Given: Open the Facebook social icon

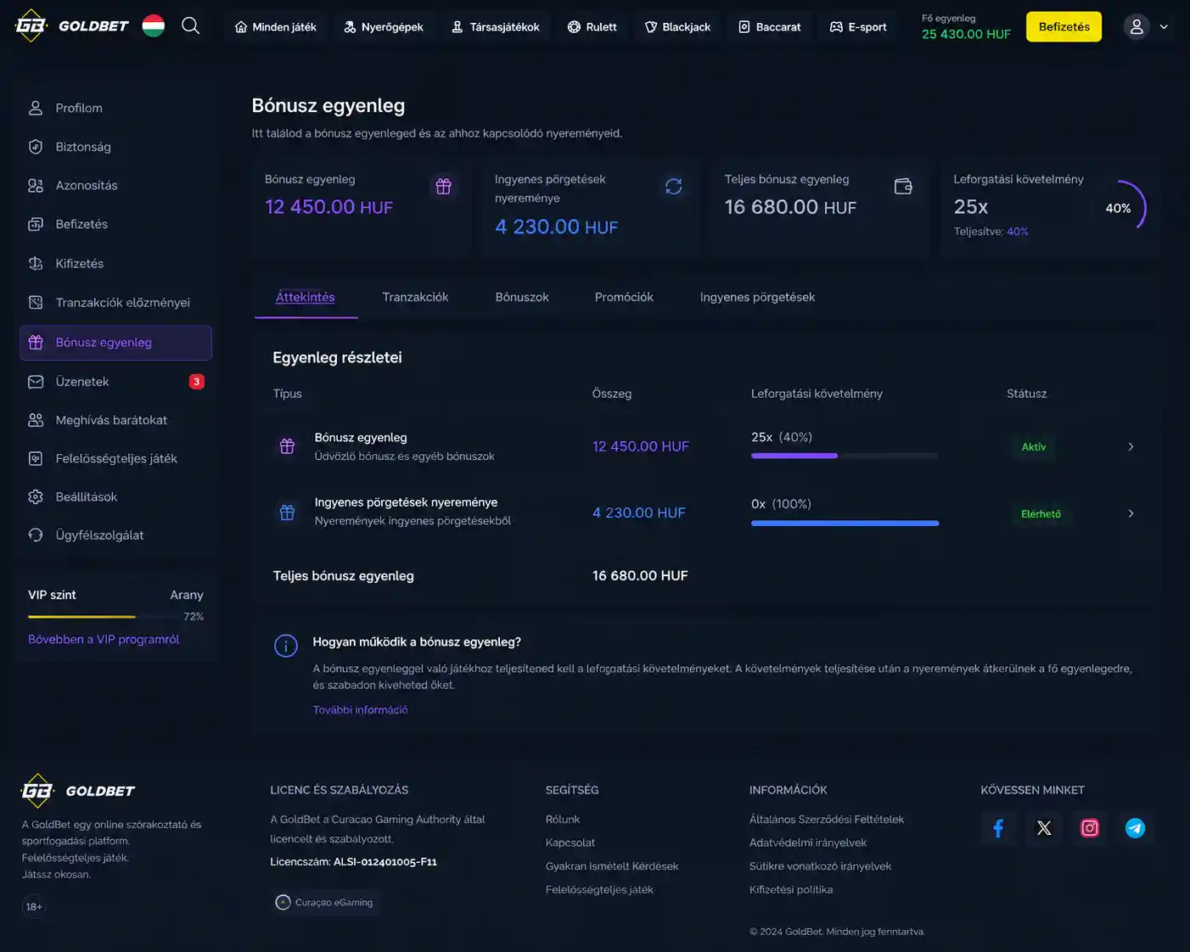Looking at the screenshot, I should click(998, 828).
